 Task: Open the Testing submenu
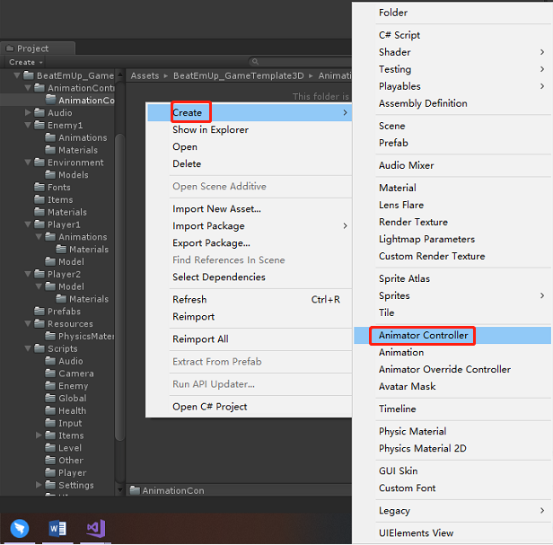(x=452, y=69)
